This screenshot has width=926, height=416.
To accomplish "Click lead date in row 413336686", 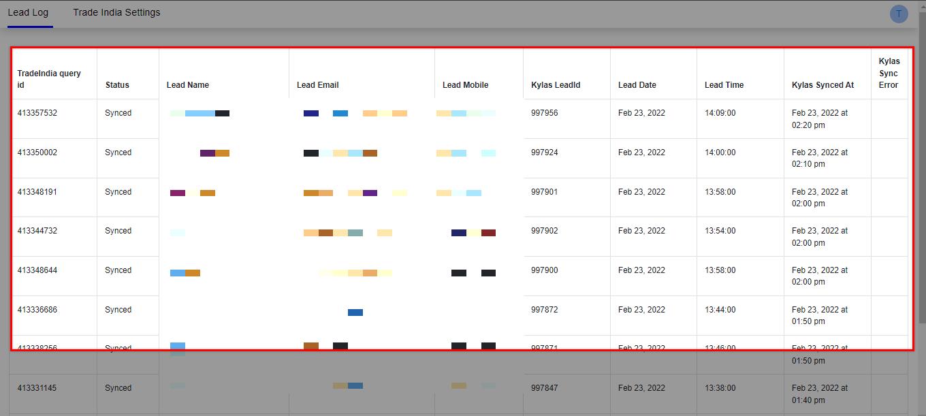I will (641, 310).
